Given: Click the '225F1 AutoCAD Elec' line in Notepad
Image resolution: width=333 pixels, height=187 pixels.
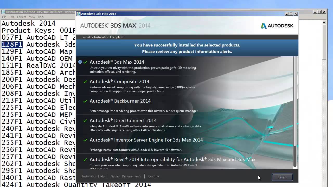Looking at the screenshot, I should tap(39, 108).
